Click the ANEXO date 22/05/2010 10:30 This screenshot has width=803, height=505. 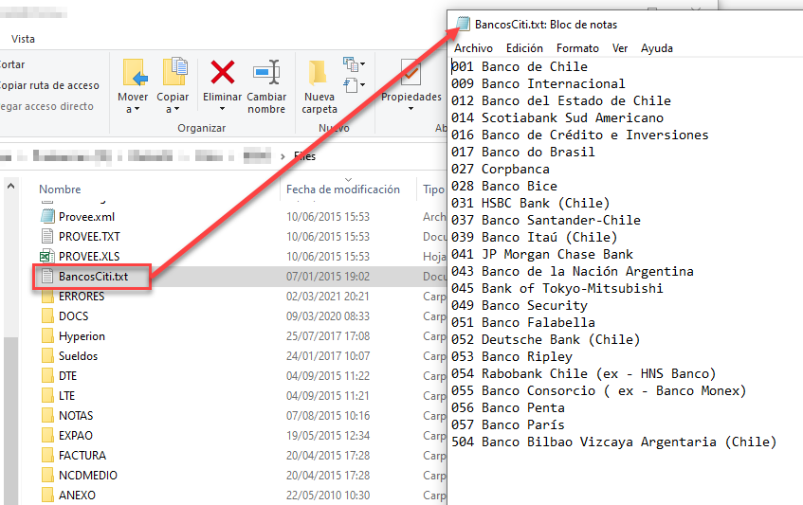pyautogui.click(x=328, y=496)
